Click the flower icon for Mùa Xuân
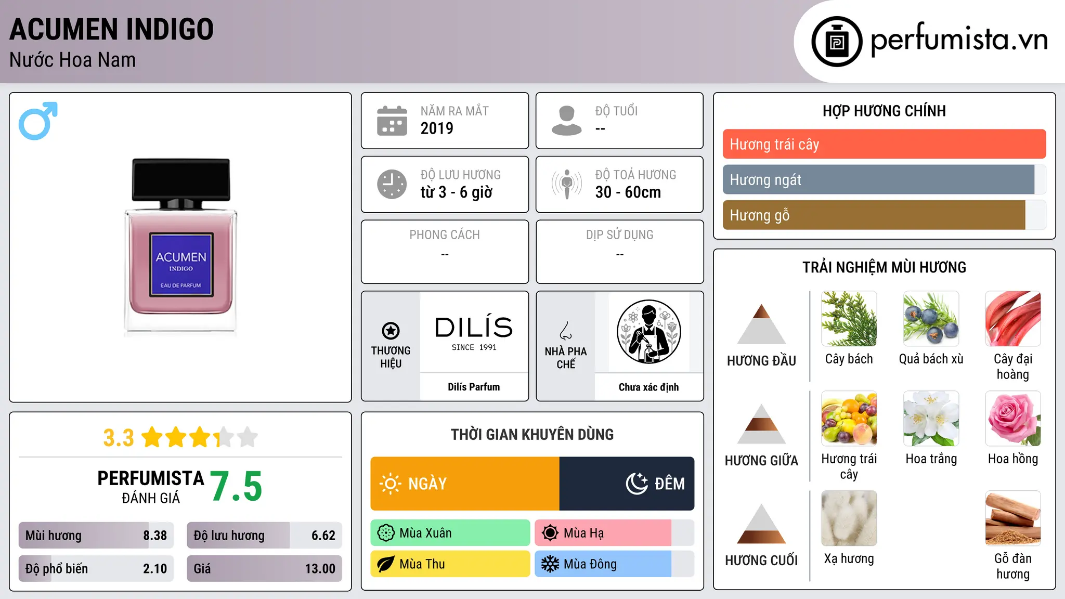The image size is (1065, 599). point(386,533)
